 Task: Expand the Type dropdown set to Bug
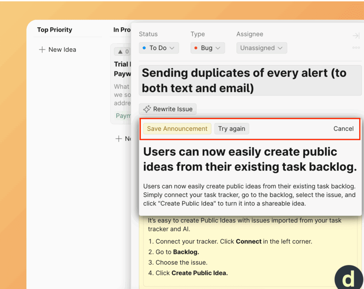208,48
